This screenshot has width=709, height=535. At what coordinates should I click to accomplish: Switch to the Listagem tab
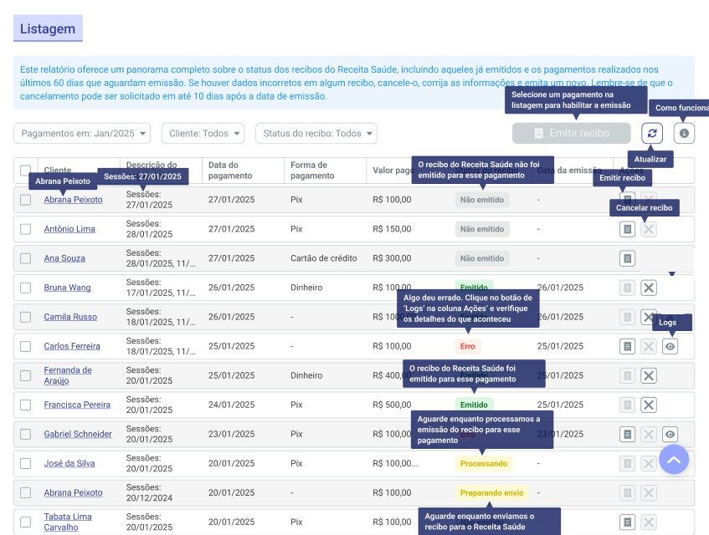click(48, 28)
